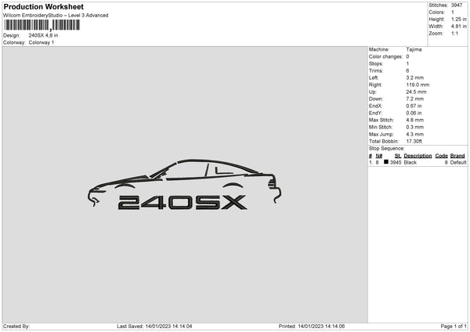This screenshot has width=470, height=332.
Task: Select the Design value '240SX 4,8 in'
Action: [x=43, y=35]
